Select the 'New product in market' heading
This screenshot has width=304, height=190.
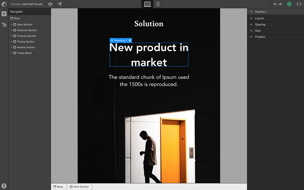(149, 54)
